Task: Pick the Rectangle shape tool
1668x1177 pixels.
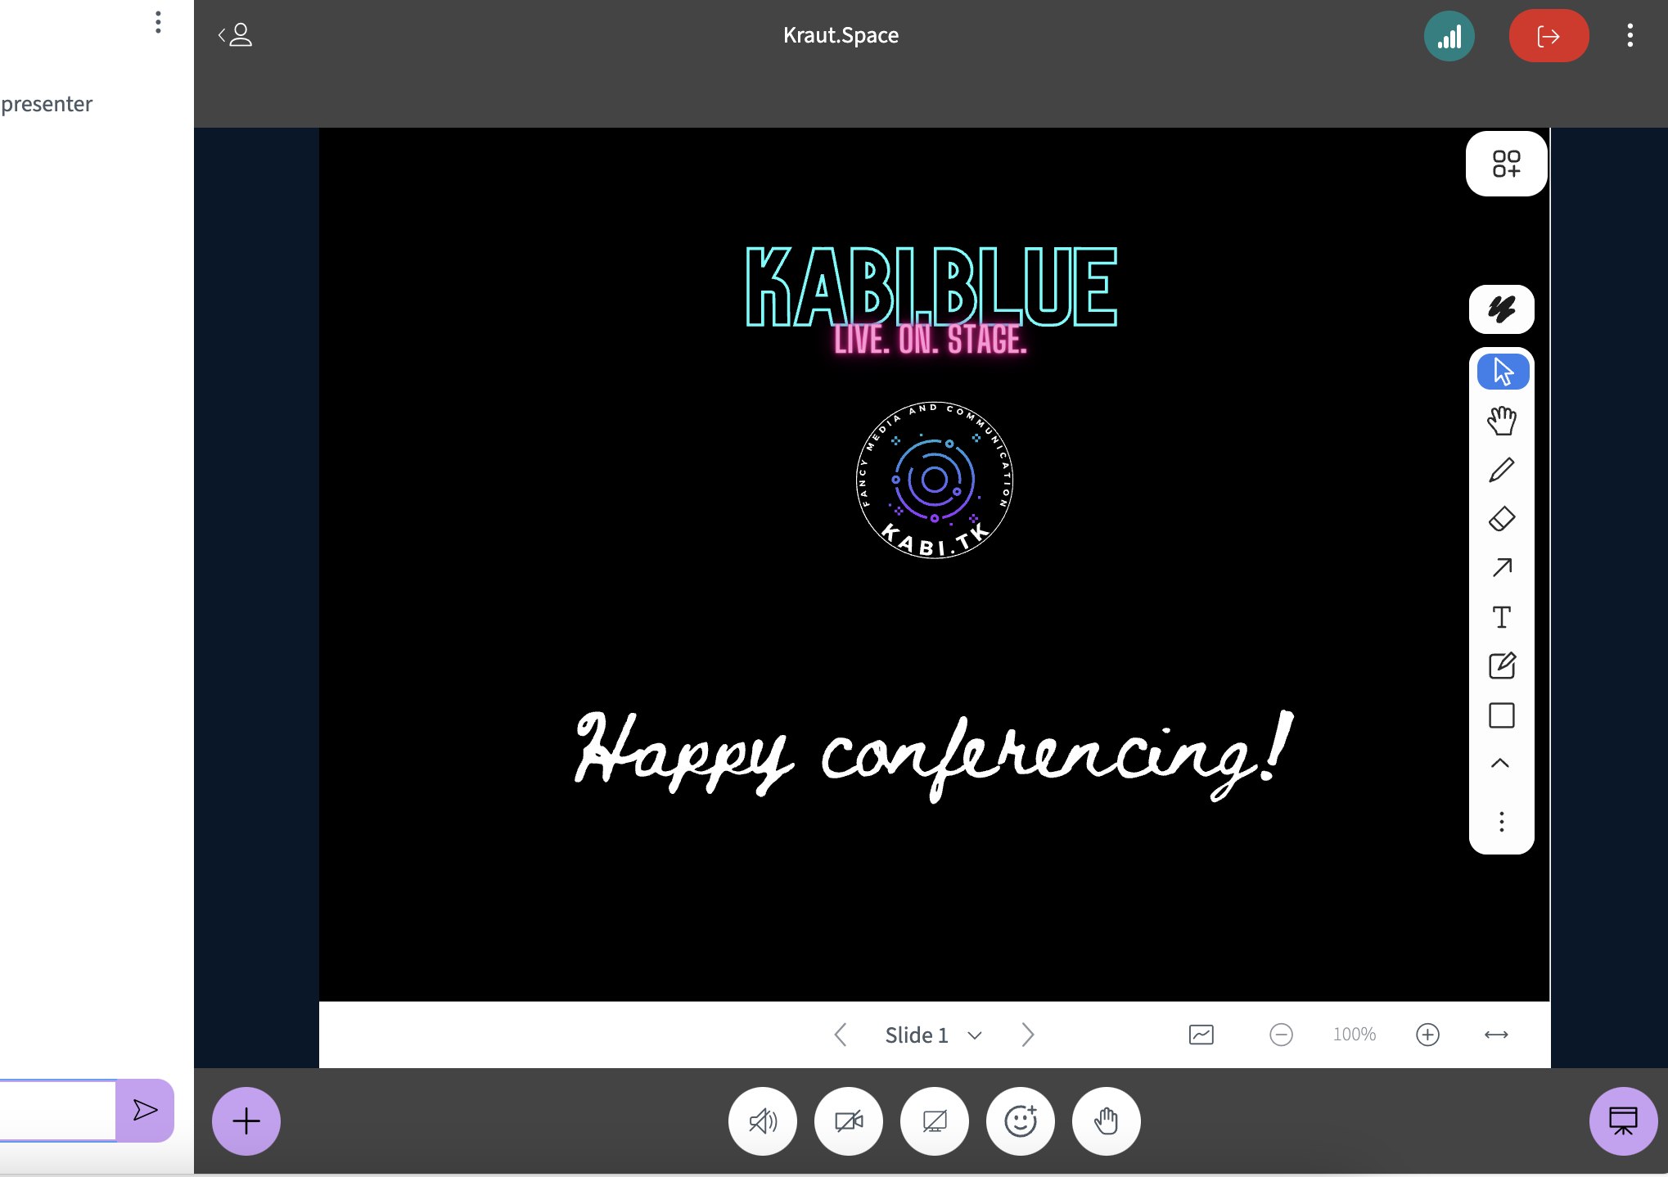Action: point(1502,715)
